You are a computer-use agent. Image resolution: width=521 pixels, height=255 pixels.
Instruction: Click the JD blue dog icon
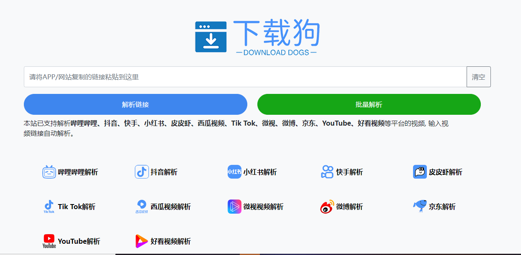click(x=420, y=207)
